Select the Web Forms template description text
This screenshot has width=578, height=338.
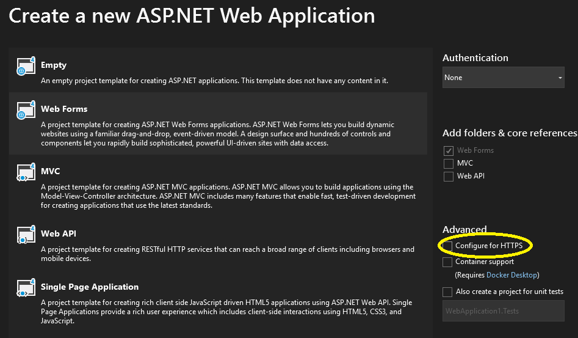click(x=217, y=134)
